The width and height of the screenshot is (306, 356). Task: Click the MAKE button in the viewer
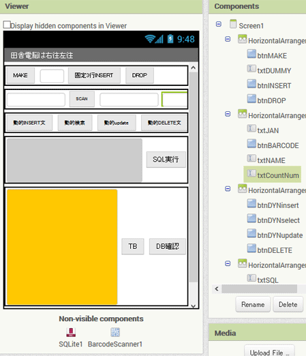click(20, 75)
